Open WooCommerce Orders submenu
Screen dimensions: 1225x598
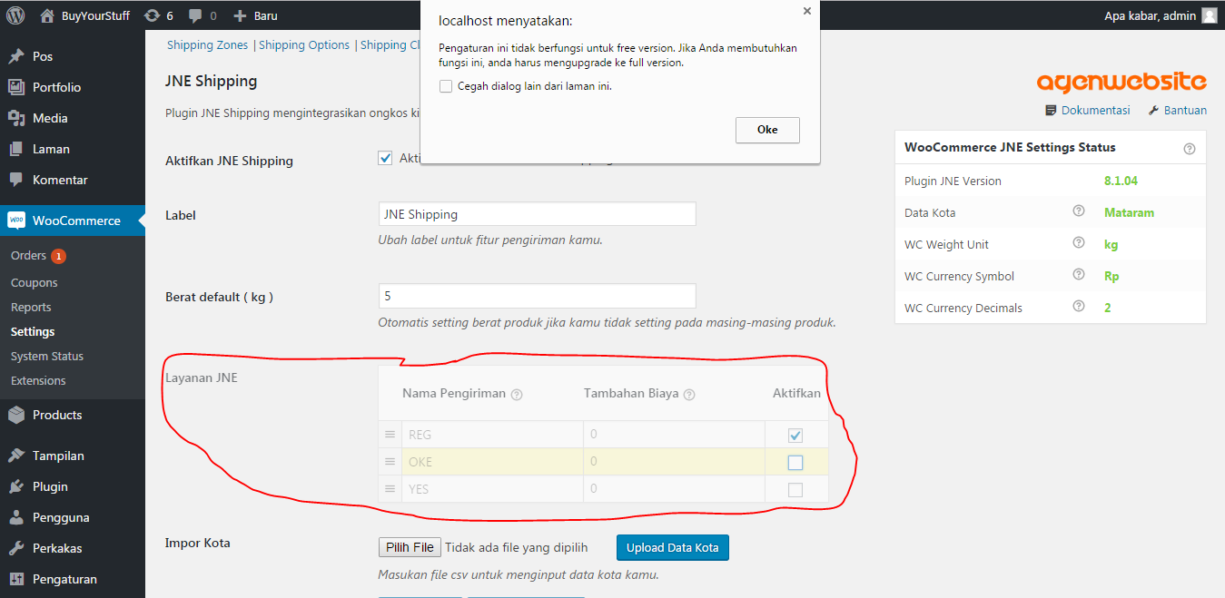click(28, 256)
